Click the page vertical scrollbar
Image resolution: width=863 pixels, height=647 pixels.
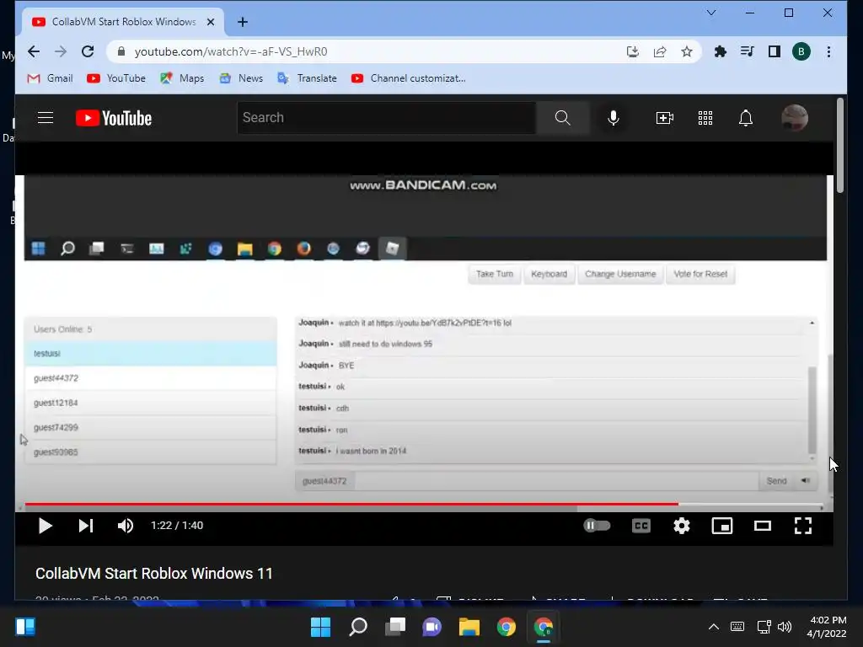click(840, 146)
